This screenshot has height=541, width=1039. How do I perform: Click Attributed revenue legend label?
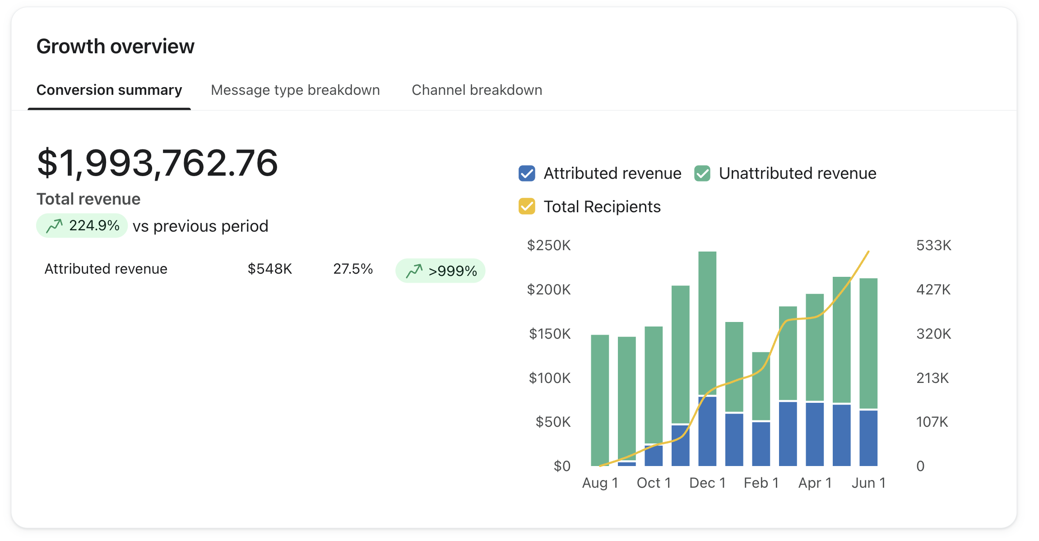(612, 173)
